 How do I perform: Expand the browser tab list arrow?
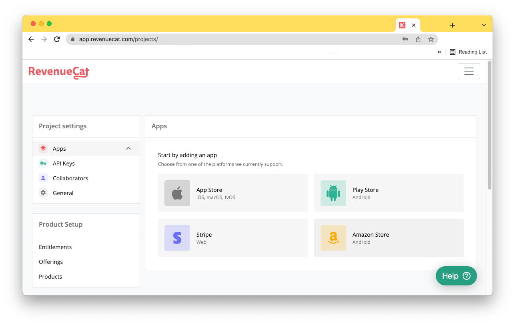[x=483, y=25]
